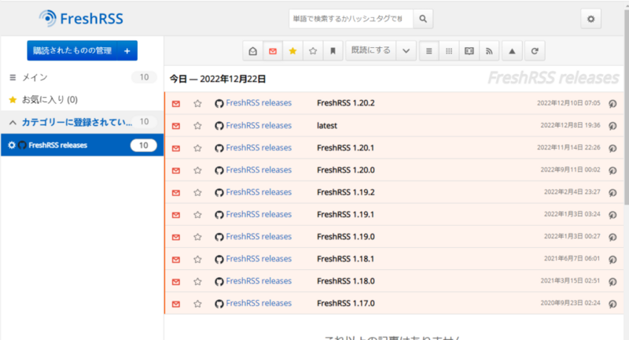This screenshot has width=629, height=340.
Task: Open the RSS feed icon
Action: point(489,51)
